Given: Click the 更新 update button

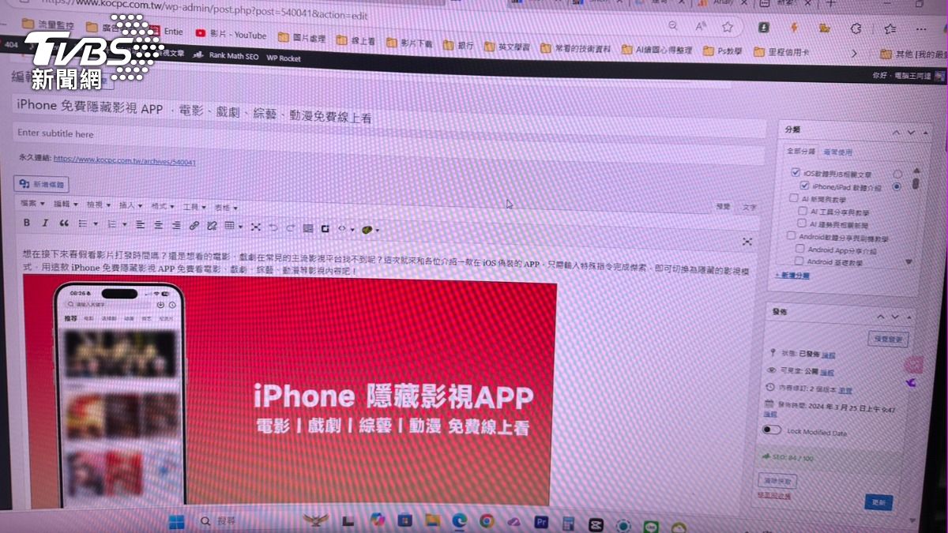Looking at the screenshot, I should pos(879,502).
